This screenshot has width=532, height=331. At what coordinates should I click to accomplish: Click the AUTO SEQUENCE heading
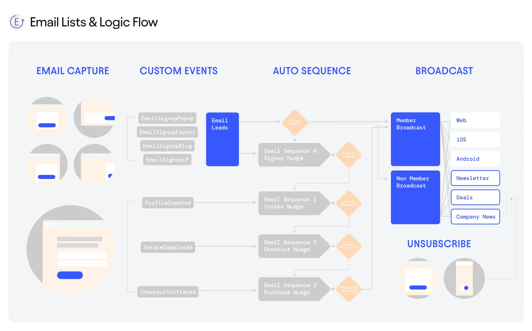(312, 71)
